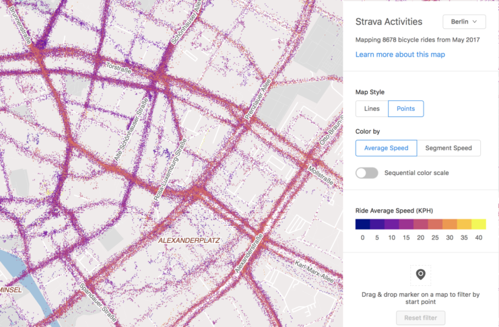Enable the Sequential color scale switch
The height and width of the screenshot is (327, 499).
pos(367,173)
